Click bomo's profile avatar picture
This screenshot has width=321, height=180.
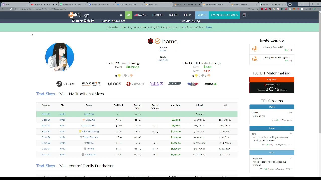(60, 57)
